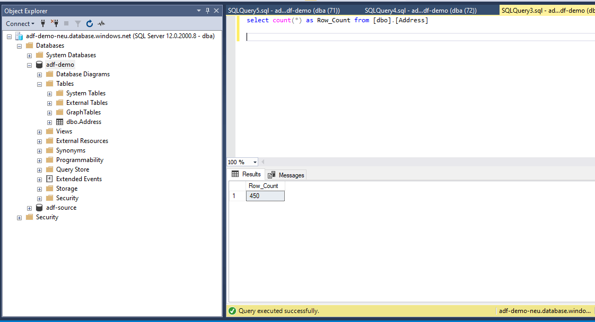Expand the Programmability folder

pos(39,160)
